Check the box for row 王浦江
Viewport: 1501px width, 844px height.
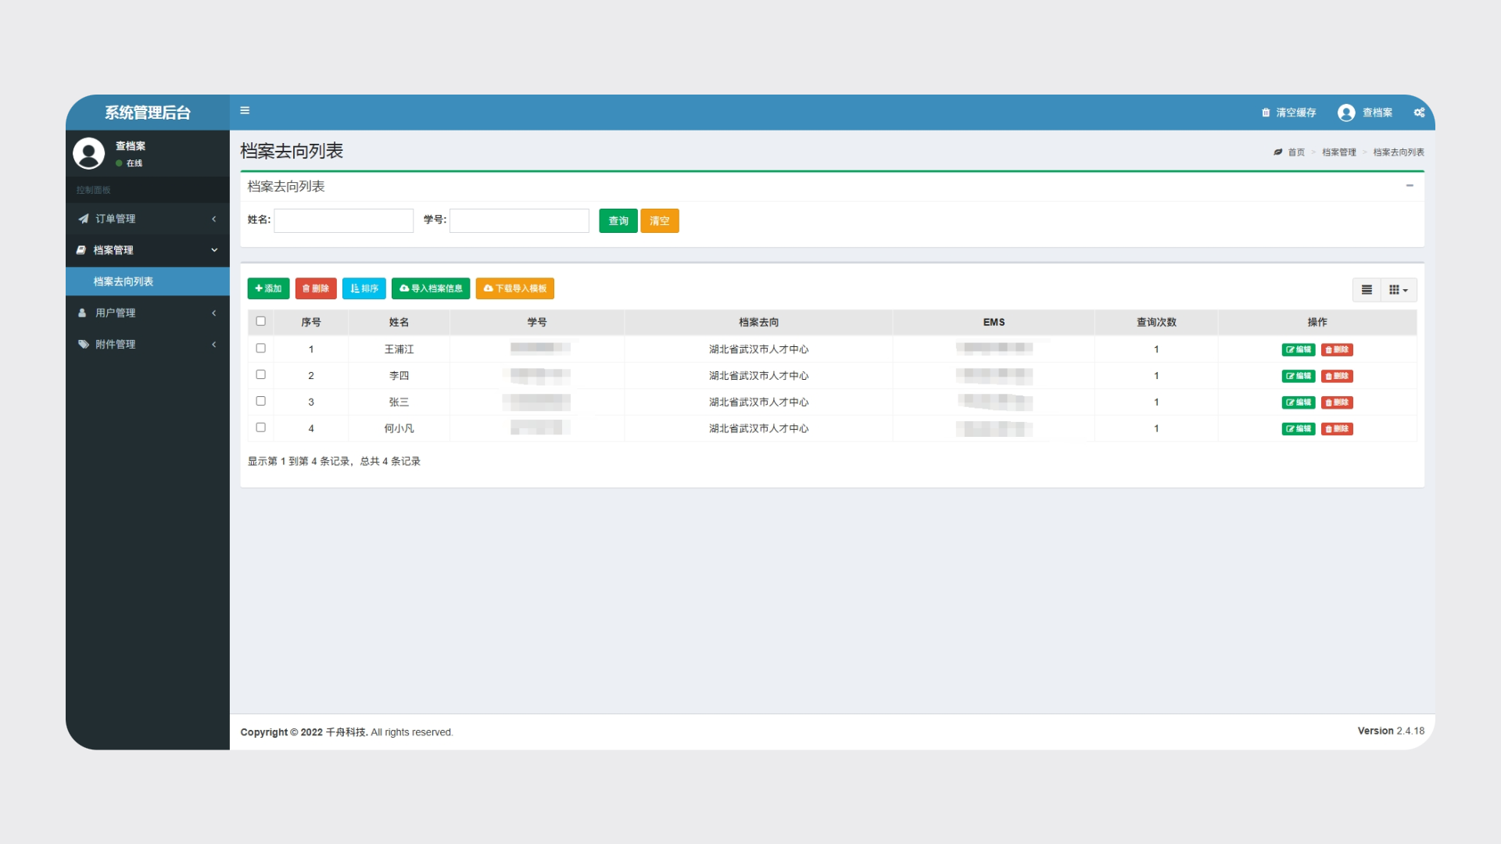pyautogui.click(x=261, y=349)
